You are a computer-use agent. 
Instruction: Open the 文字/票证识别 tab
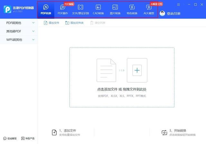pyautogui.click(x=80, y=10)
